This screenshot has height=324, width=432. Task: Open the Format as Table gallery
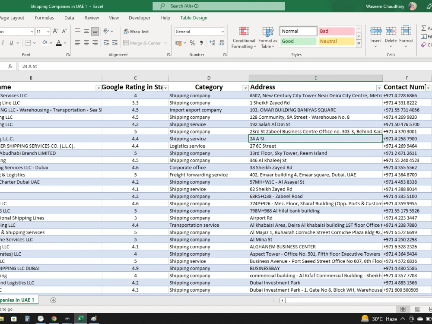(267, 38)
